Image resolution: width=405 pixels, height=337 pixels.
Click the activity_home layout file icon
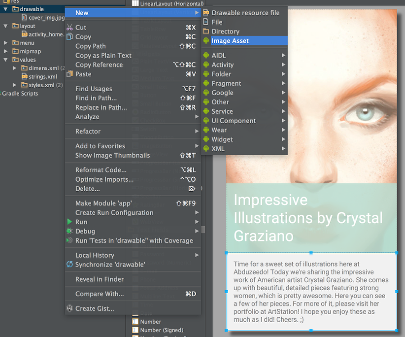pyautogui.click(x=25, y=34)
